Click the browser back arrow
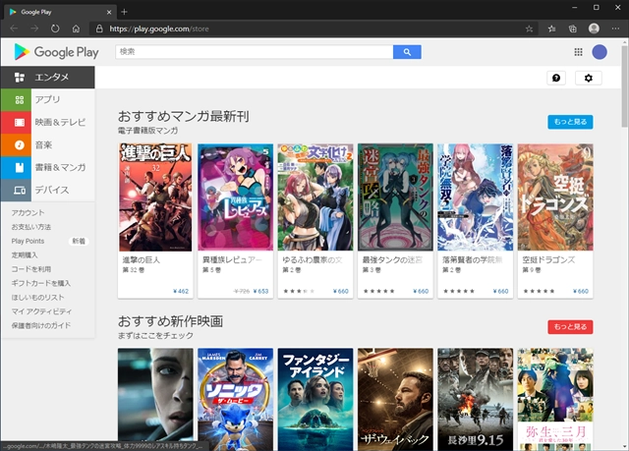This screenshot has width=629, height=451. [x=14, y=28]
